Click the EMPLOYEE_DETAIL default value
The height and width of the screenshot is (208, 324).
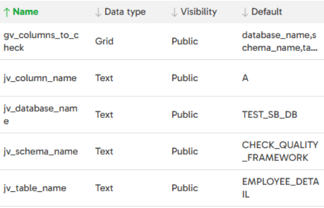coord(280,188)
